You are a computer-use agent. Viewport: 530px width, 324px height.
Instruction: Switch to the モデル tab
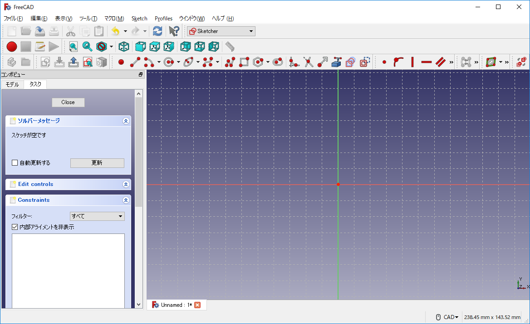point(12,84)
